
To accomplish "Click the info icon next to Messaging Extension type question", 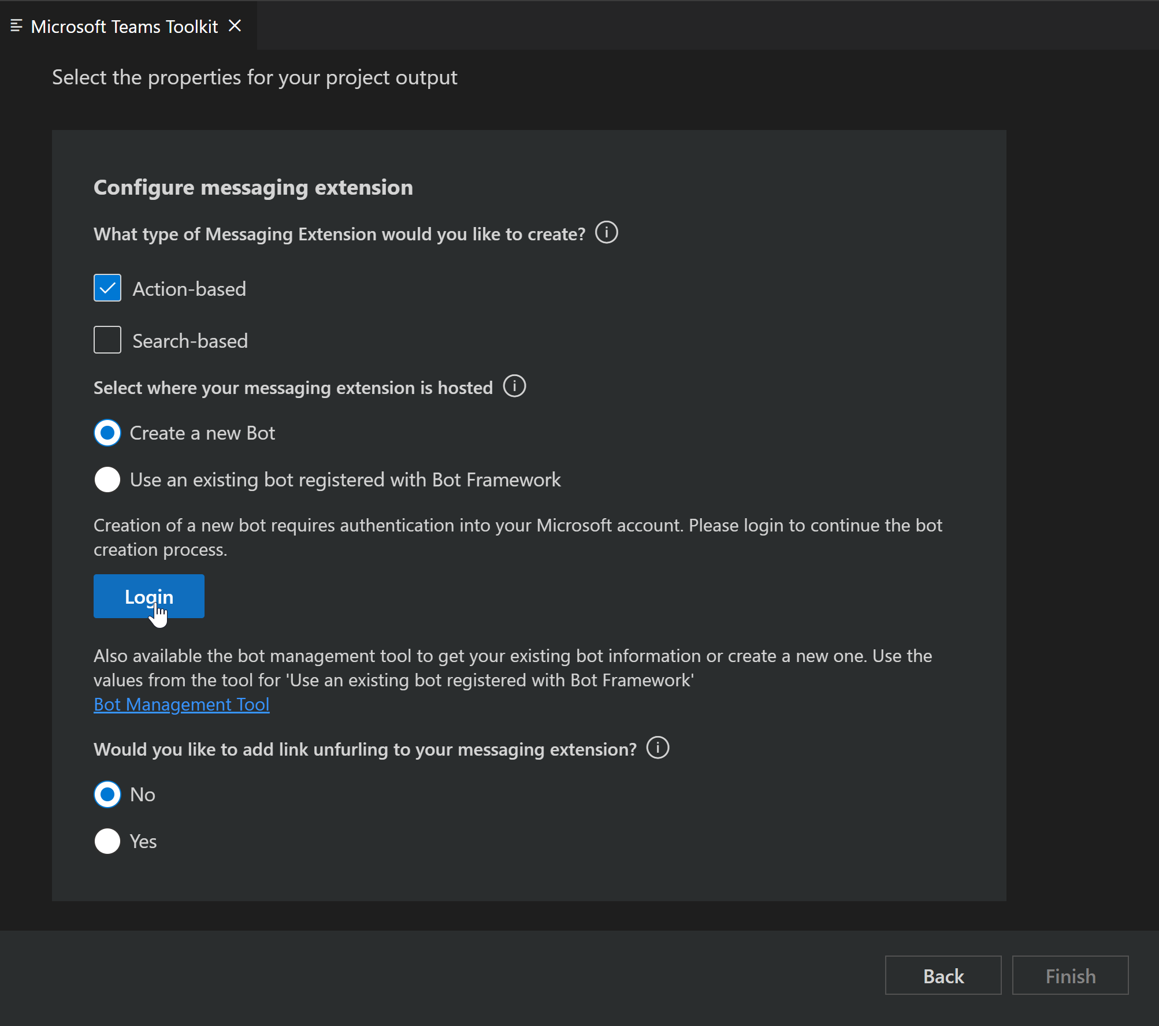I will [x=606, y=233].
